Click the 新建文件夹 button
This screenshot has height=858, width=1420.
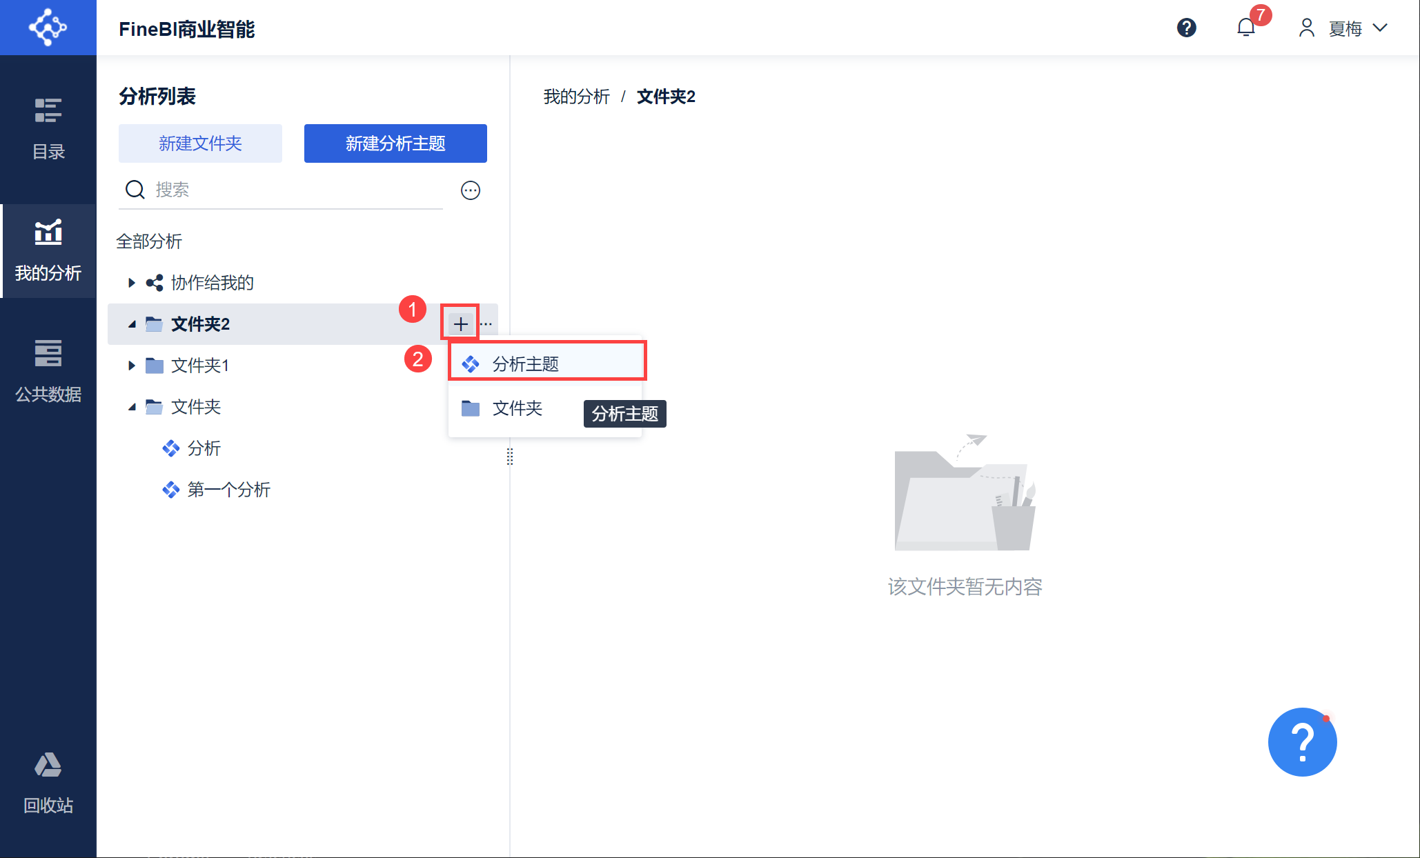click(x=200, y=143)
